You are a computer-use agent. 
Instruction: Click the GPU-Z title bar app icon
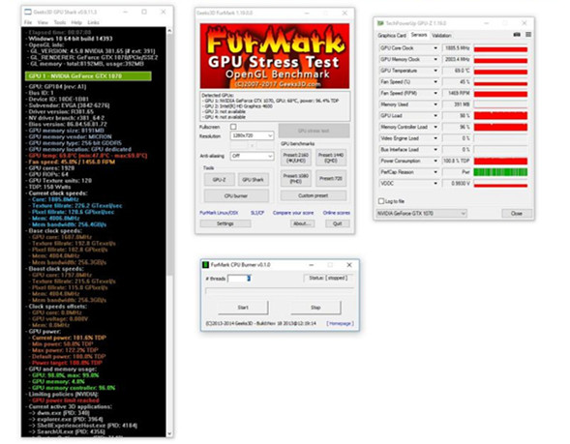(380, 23)
